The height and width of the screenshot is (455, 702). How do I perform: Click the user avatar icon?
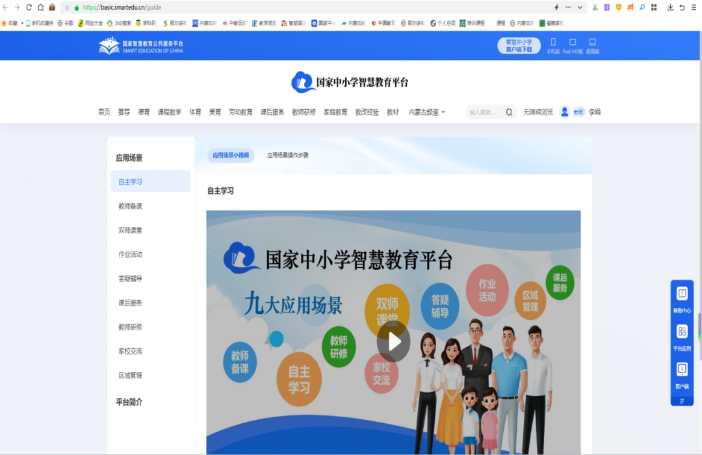click(x=565, y=112)
